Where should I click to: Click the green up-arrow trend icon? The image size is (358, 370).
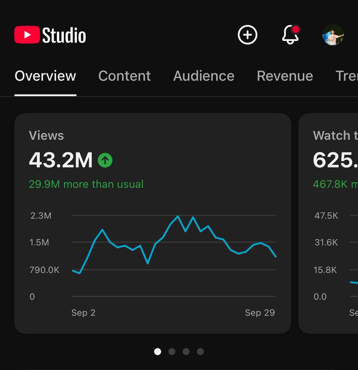105,160
